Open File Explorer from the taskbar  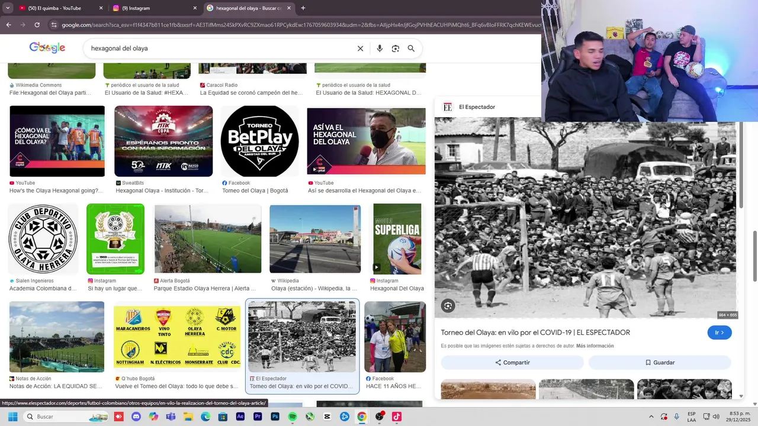pyautogui.click(x=188, y=417)
